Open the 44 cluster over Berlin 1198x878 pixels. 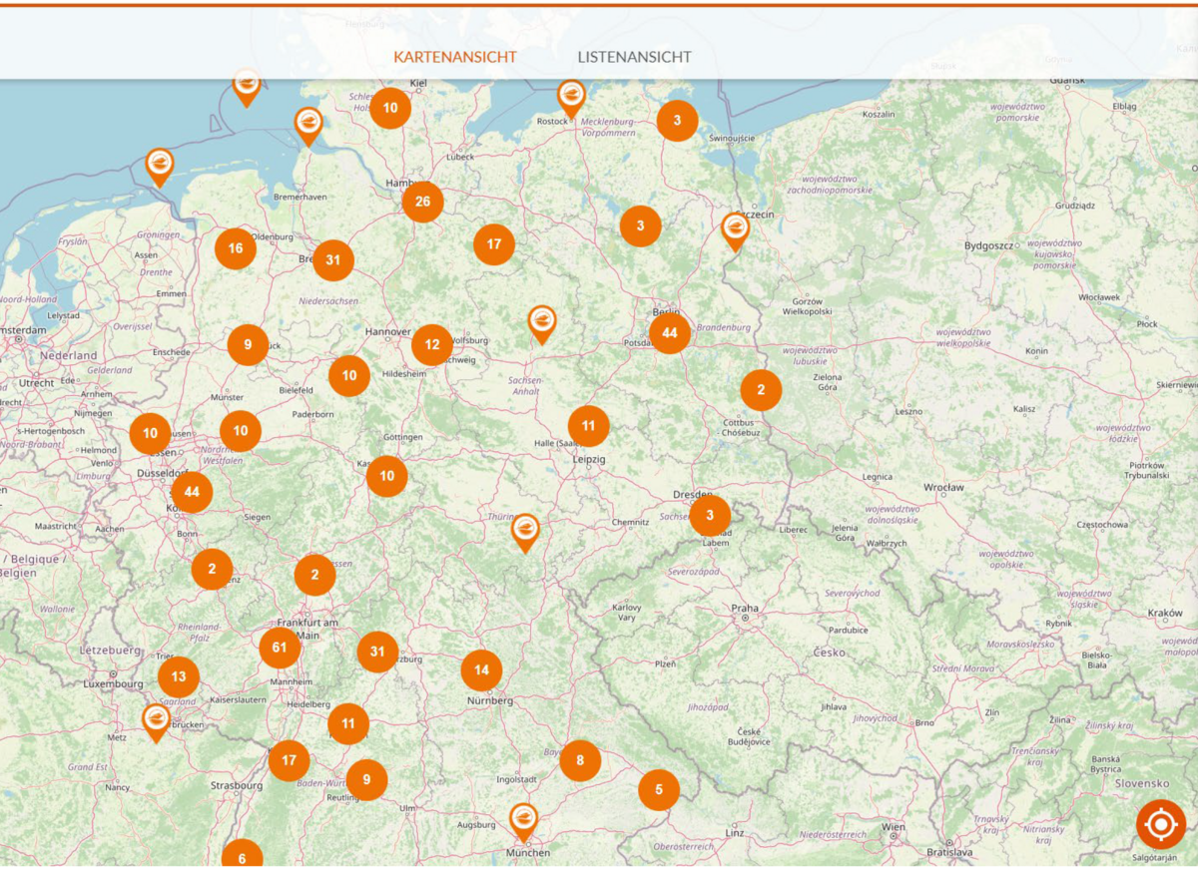point(669,333)
